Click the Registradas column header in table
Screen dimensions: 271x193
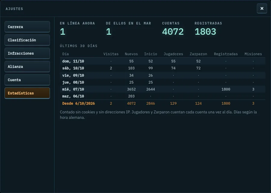click(x=226, y=54)
